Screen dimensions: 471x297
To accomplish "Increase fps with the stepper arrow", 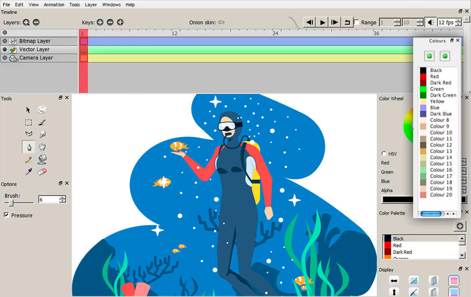I will (x=457, y=20).
